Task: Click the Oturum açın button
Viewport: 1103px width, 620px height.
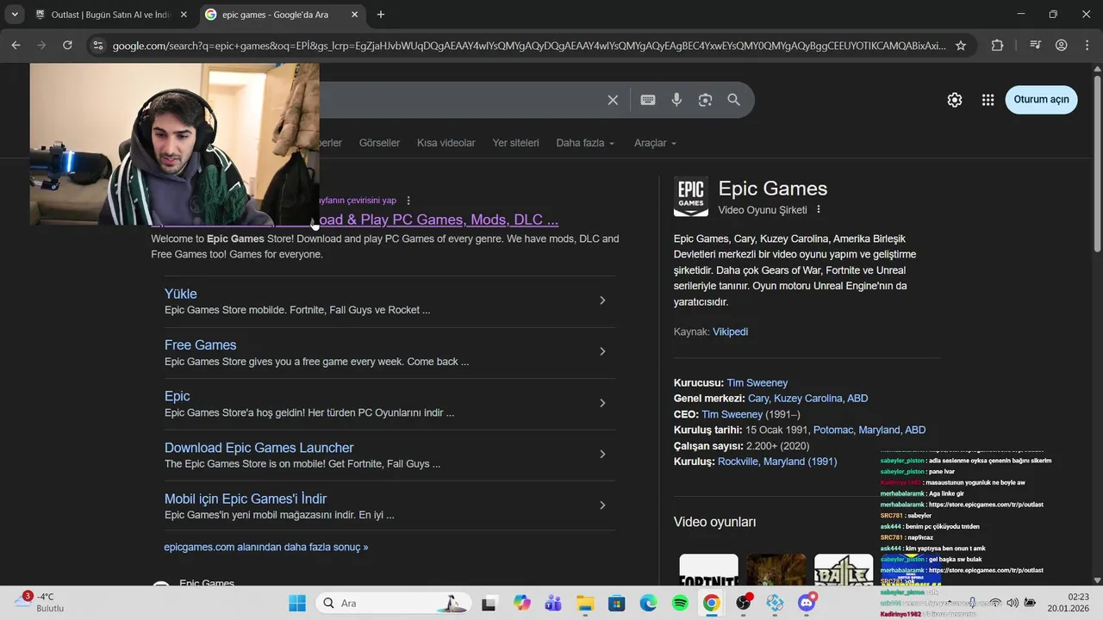Action: [1041, 99]
